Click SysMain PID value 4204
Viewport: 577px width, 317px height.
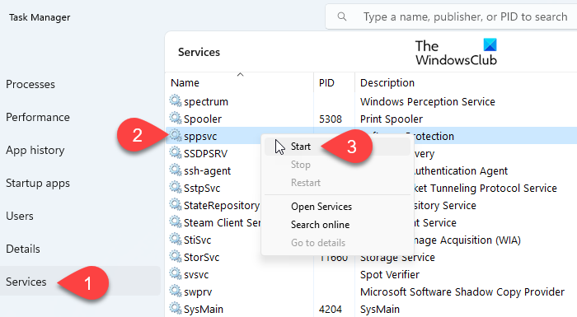[x=331, y=310]
